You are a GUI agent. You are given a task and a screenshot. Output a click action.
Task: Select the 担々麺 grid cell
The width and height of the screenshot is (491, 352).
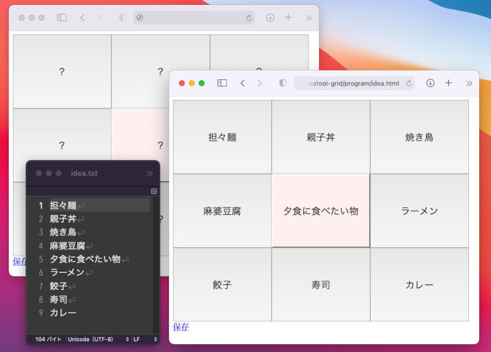(x=222, y=137)
